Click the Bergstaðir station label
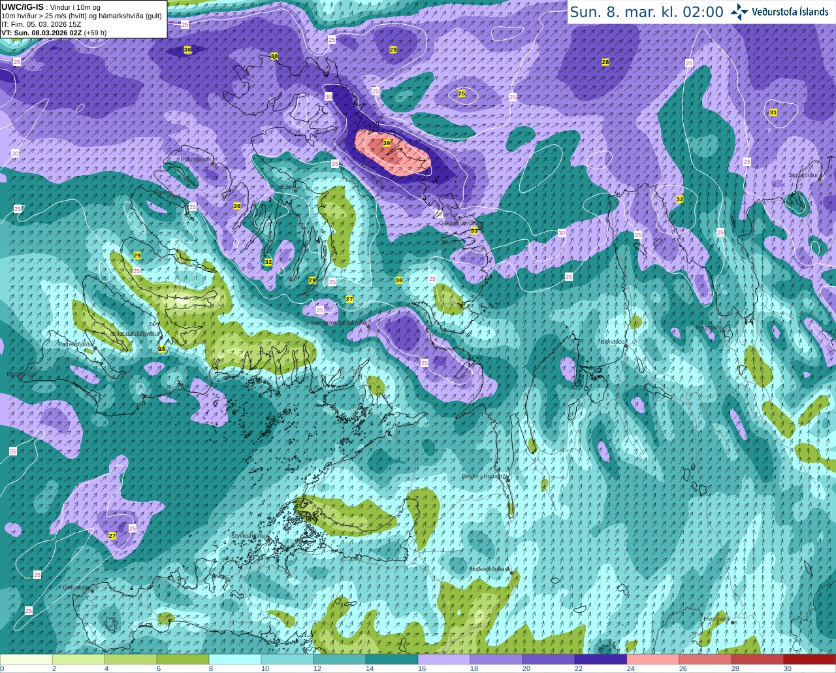The image size is (836, 673). (x=708, y=327)
